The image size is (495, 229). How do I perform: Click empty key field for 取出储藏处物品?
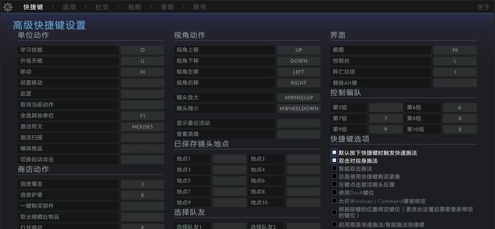pos(142,217)
